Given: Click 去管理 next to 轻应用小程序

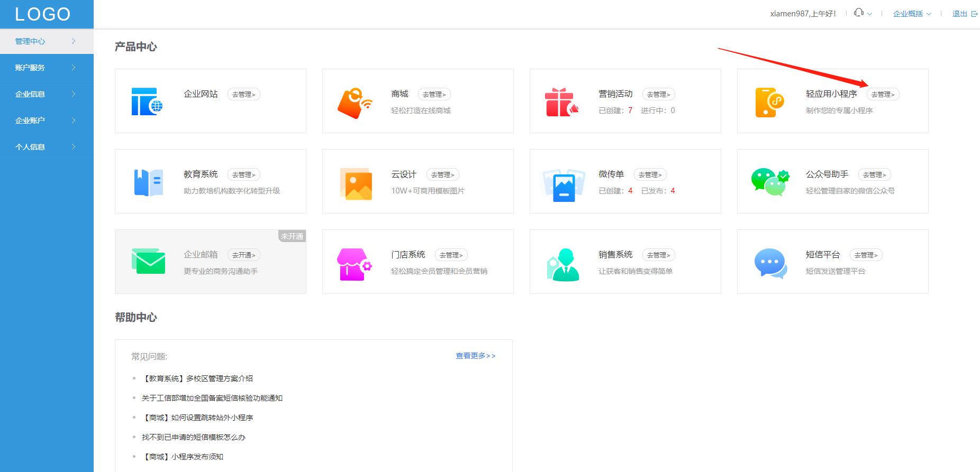Looking at the screenshot, I should click(x=883, y=95).
